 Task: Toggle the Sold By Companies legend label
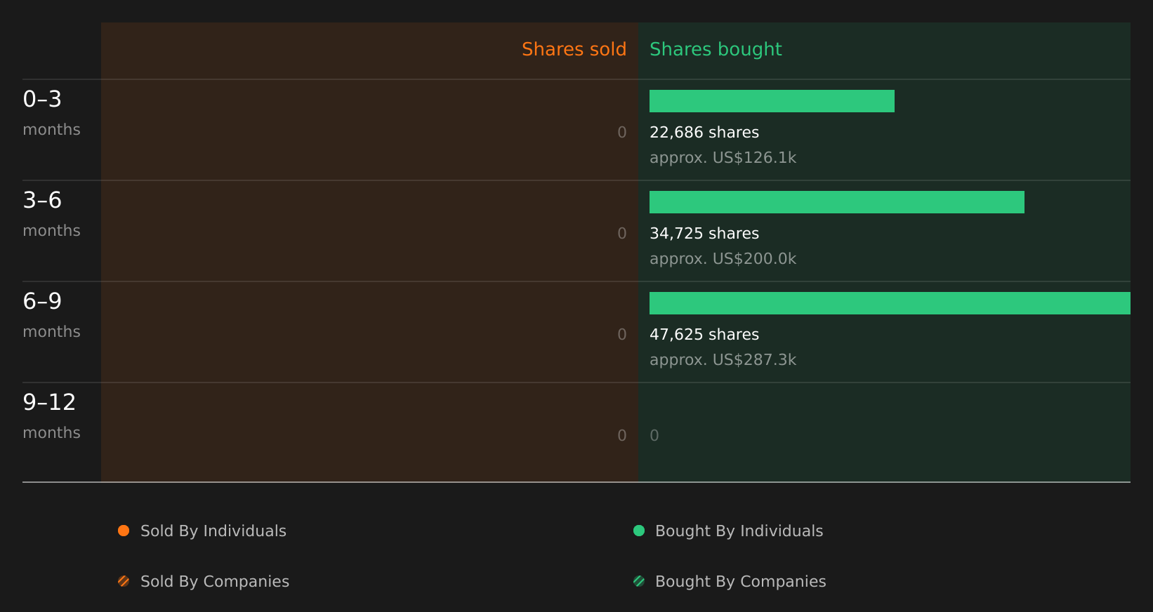coord(215,582)
